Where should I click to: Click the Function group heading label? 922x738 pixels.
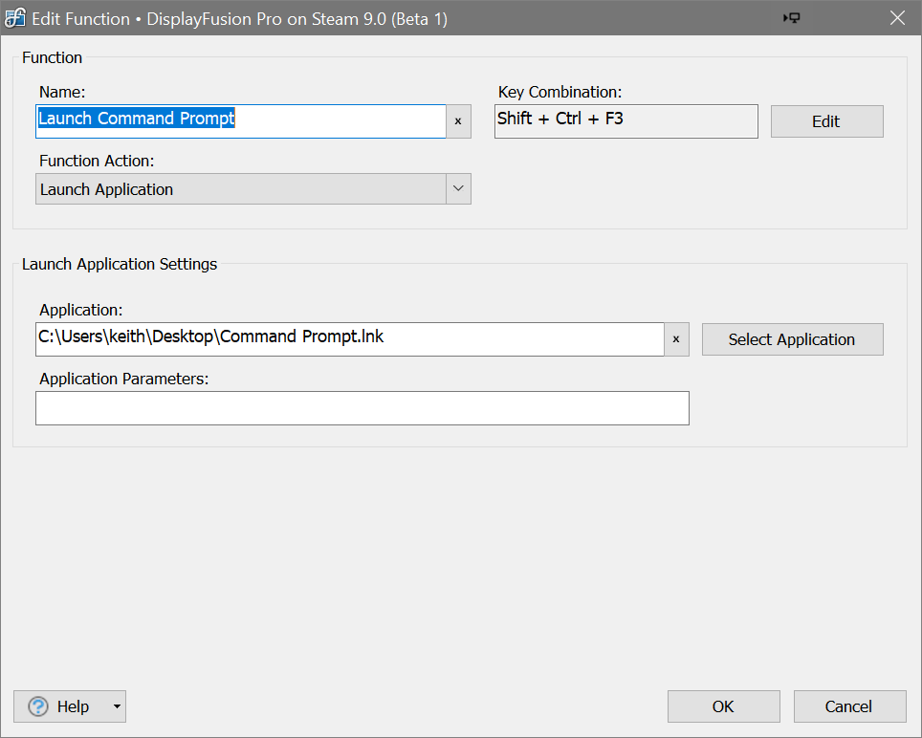[52, 57]
